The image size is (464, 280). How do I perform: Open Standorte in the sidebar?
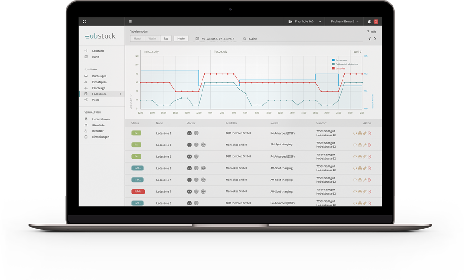(x=98, y=125)
